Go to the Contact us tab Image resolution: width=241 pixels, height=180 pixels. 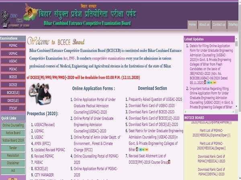click(219, 24)
